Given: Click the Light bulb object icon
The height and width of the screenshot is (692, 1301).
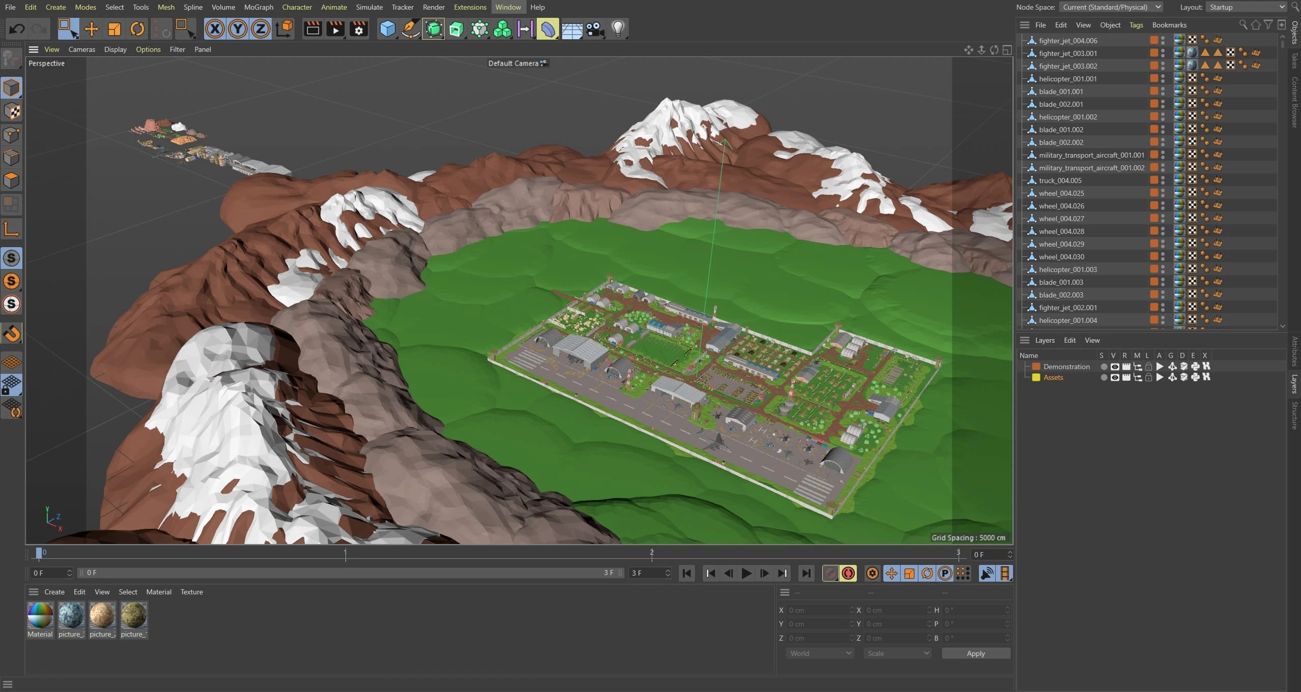Looking at the screenshot, I should [618, 29].
